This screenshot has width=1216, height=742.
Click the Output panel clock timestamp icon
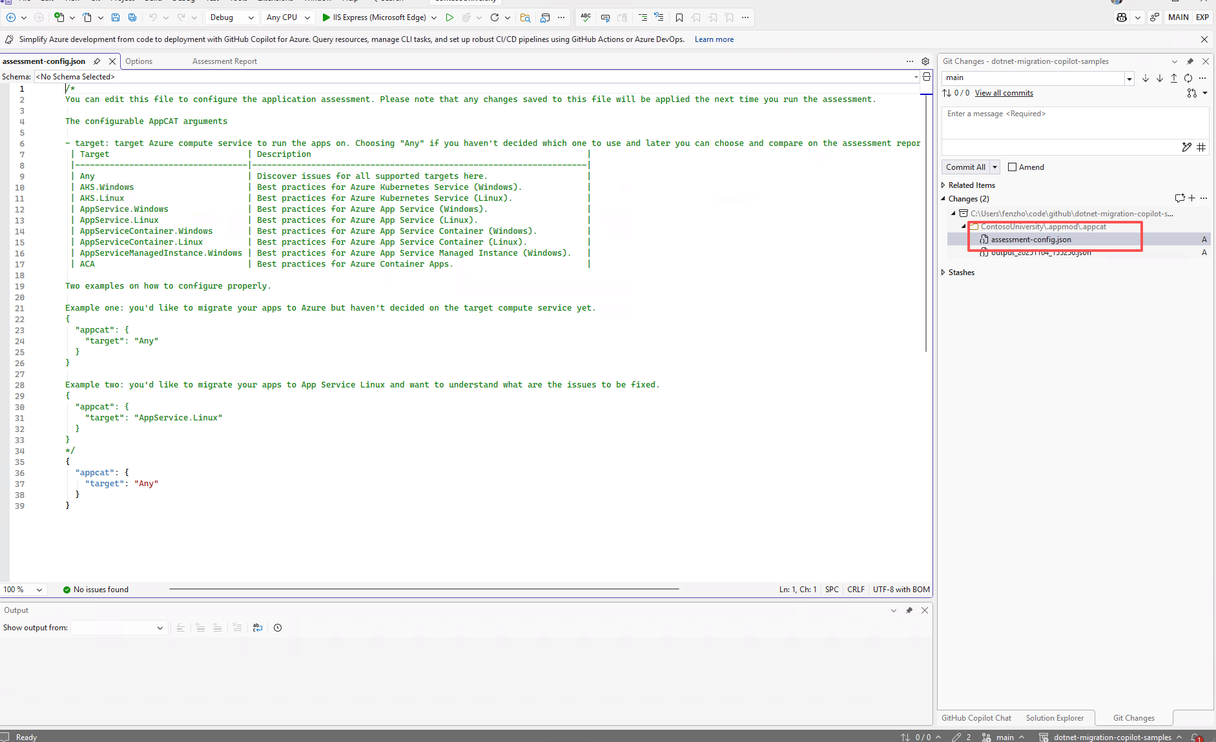coord(278,628)
